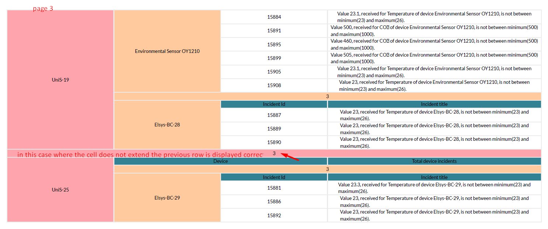Click incident id 15887

[274, 115]
